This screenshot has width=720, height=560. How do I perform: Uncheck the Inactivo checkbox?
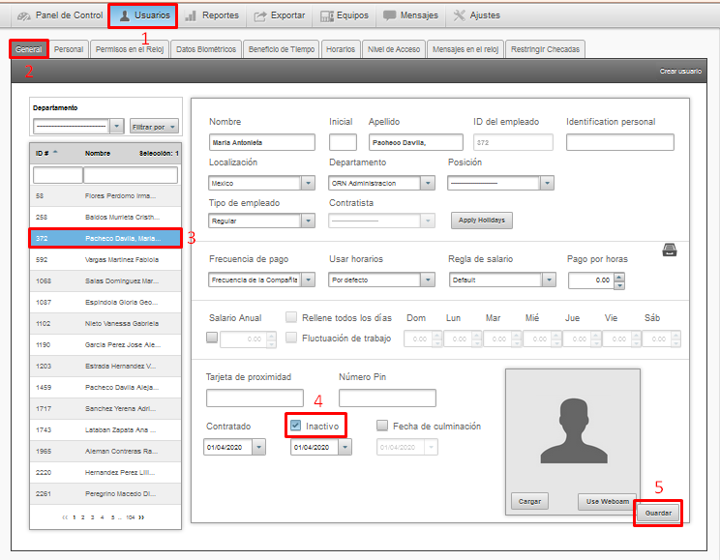tap(296, 426)
